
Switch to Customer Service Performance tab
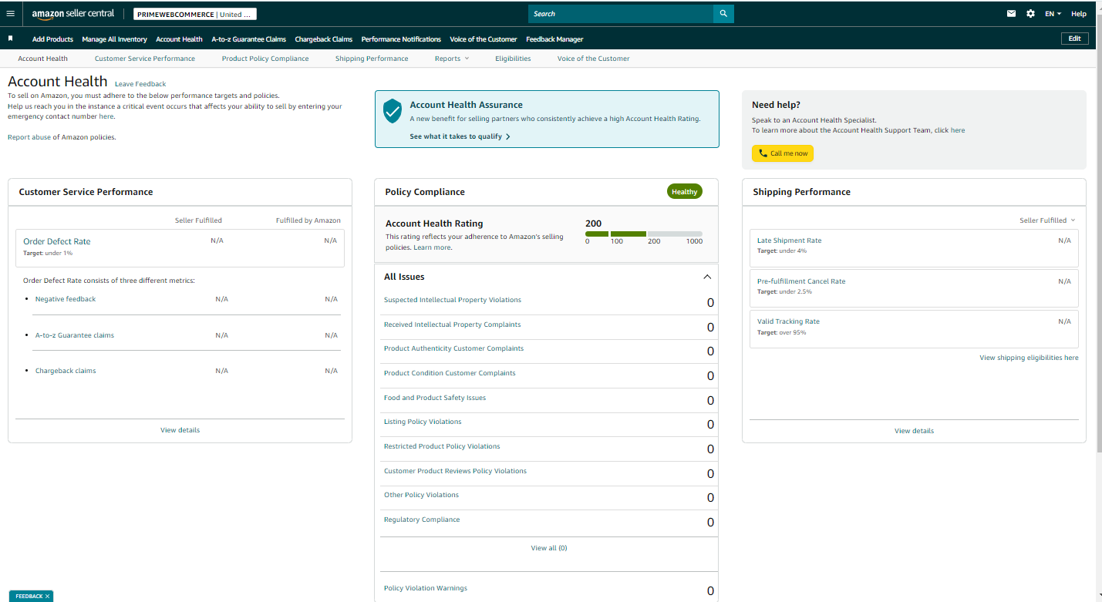tap(145, 59)
